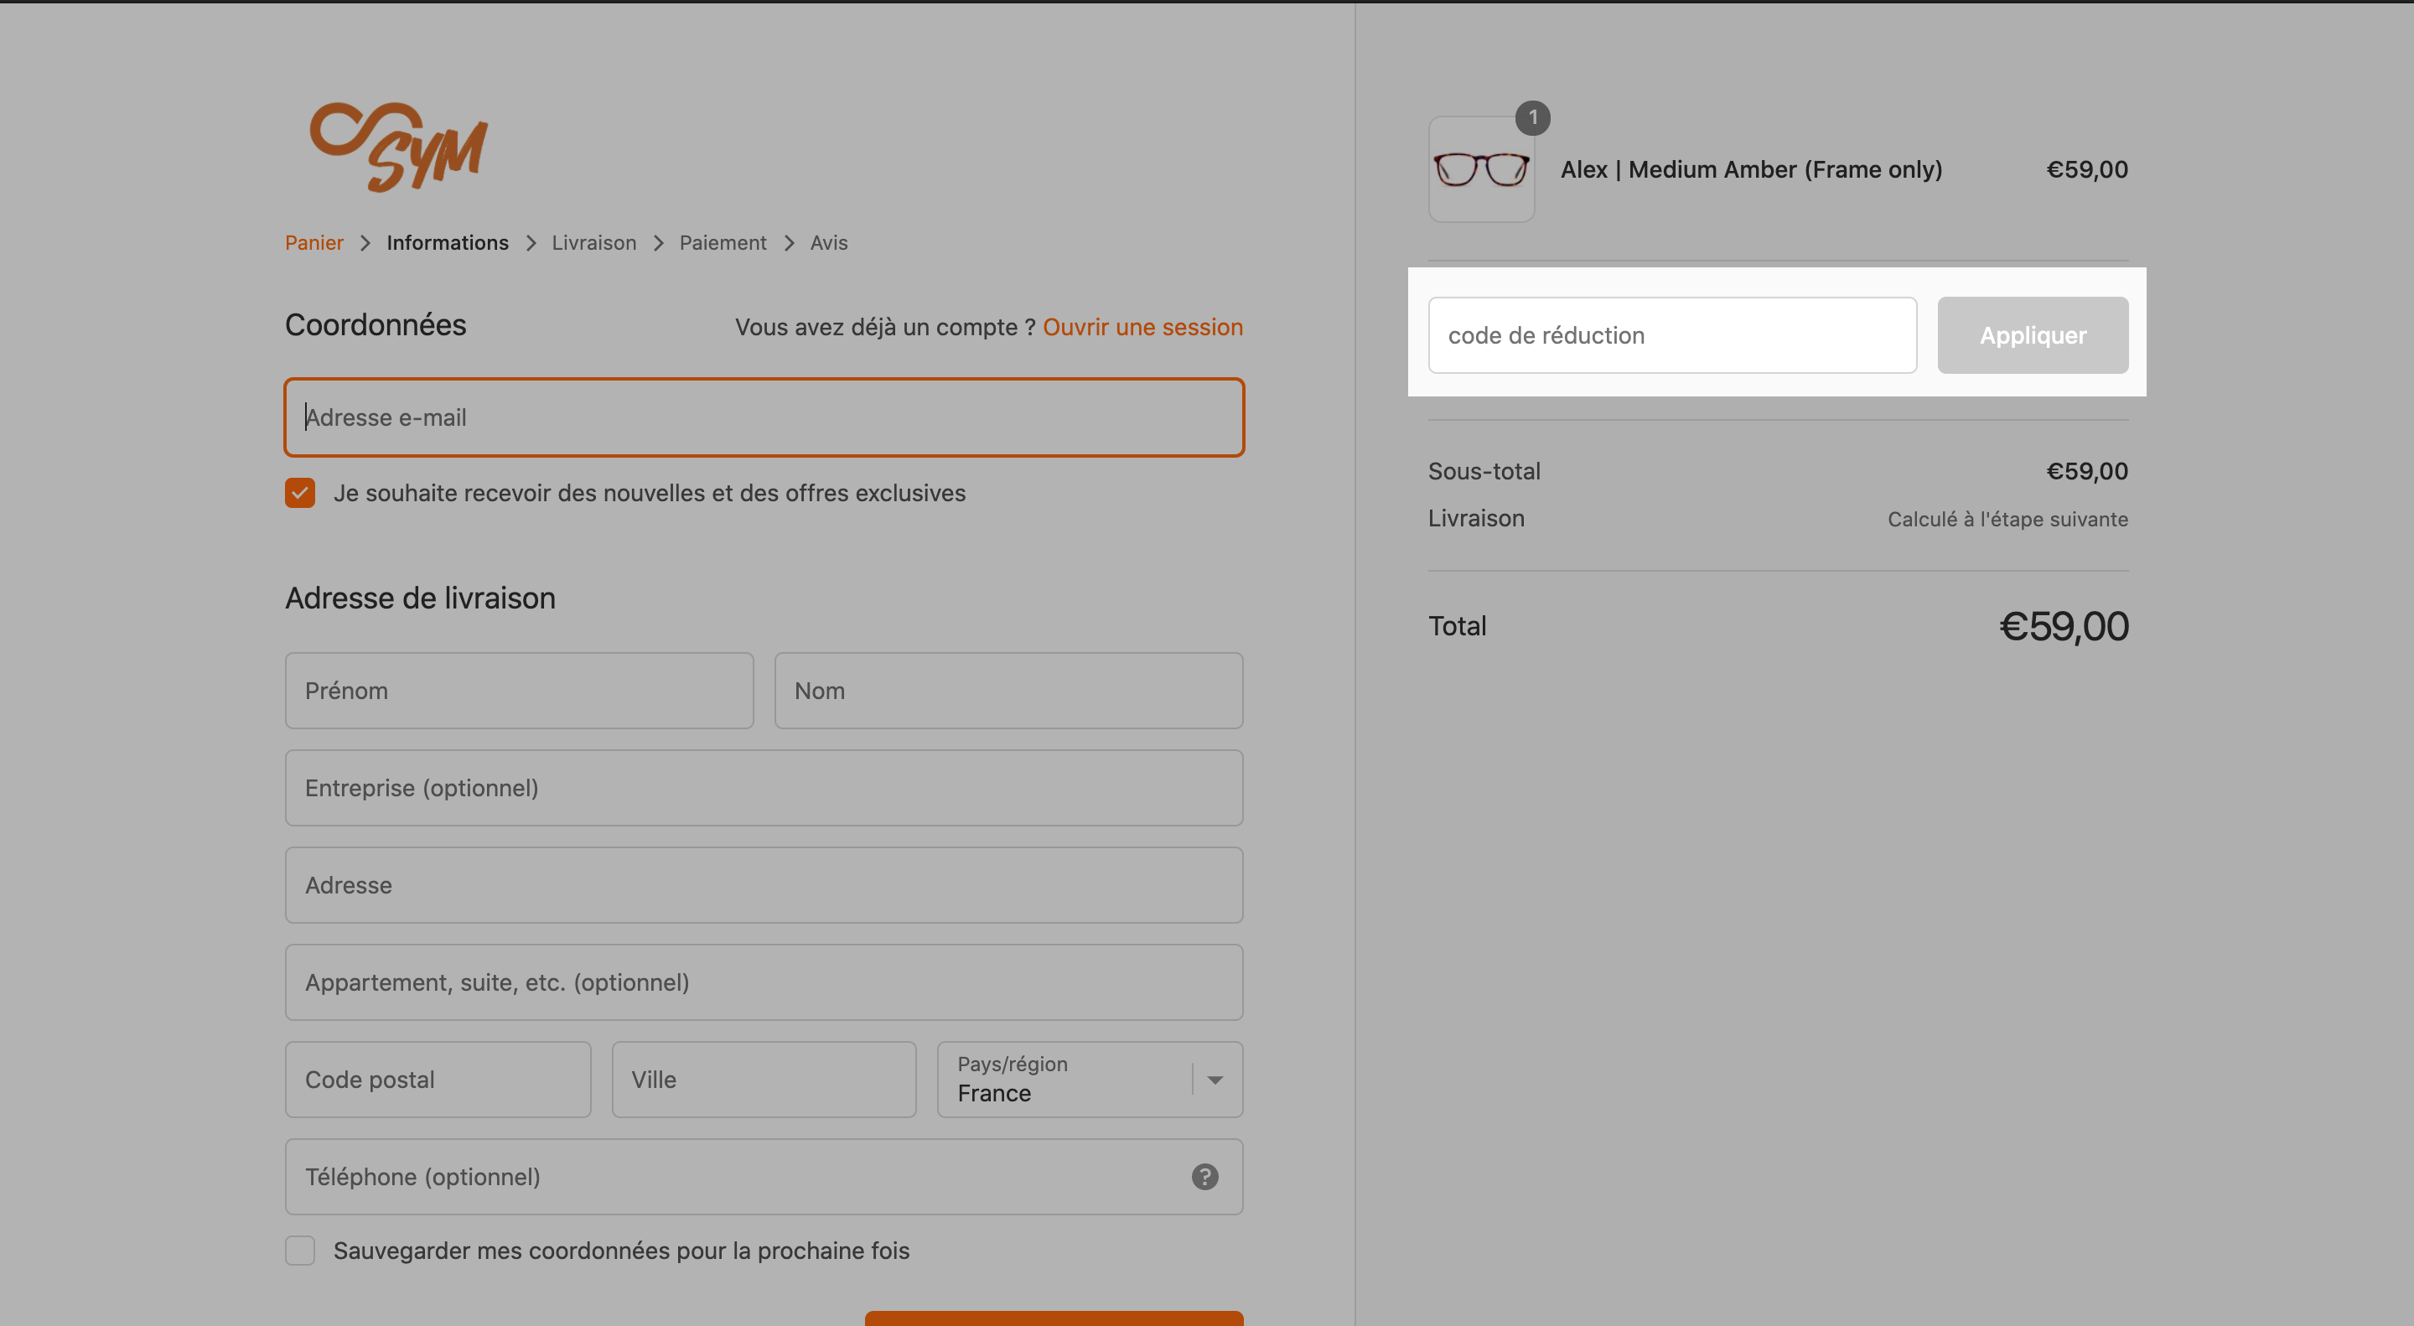
Task: Click the SYM store logo
Action: point(398,146)
